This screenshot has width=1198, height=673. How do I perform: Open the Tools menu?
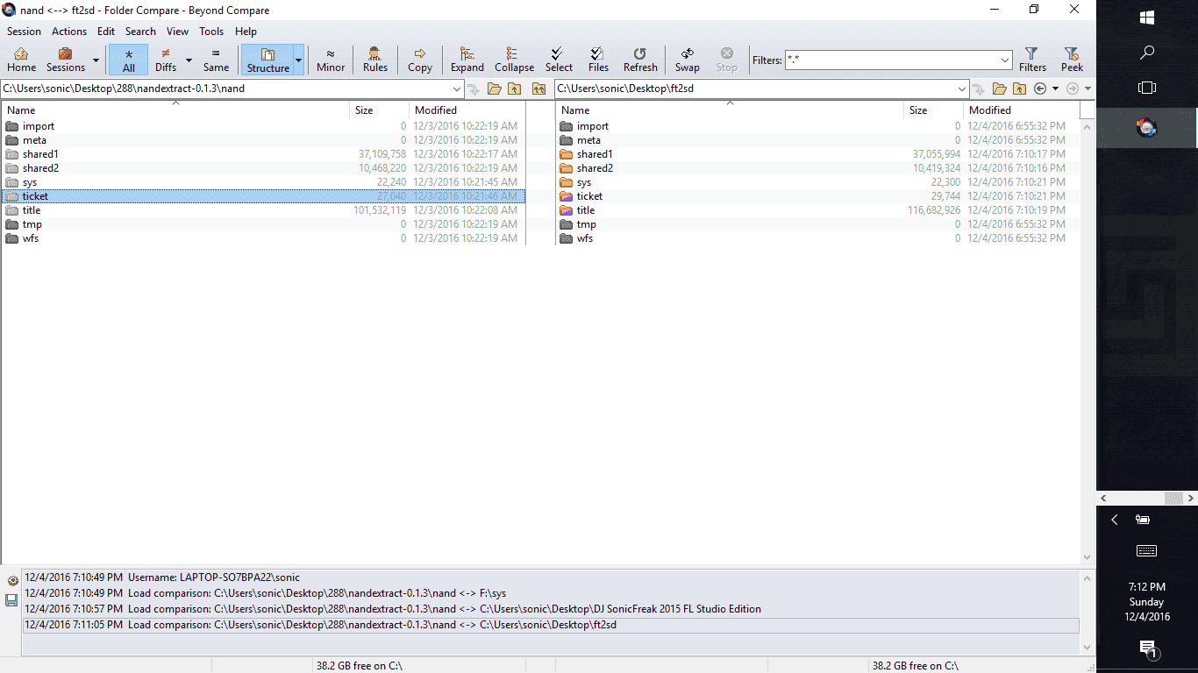[x=211, y=32]
